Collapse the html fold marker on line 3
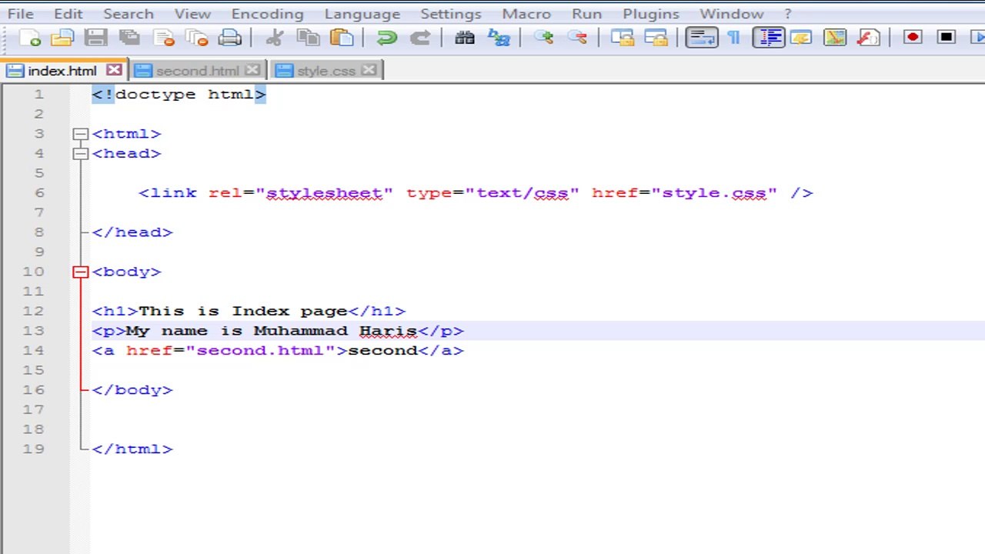The image size is (985, 554). pos(80,134)
